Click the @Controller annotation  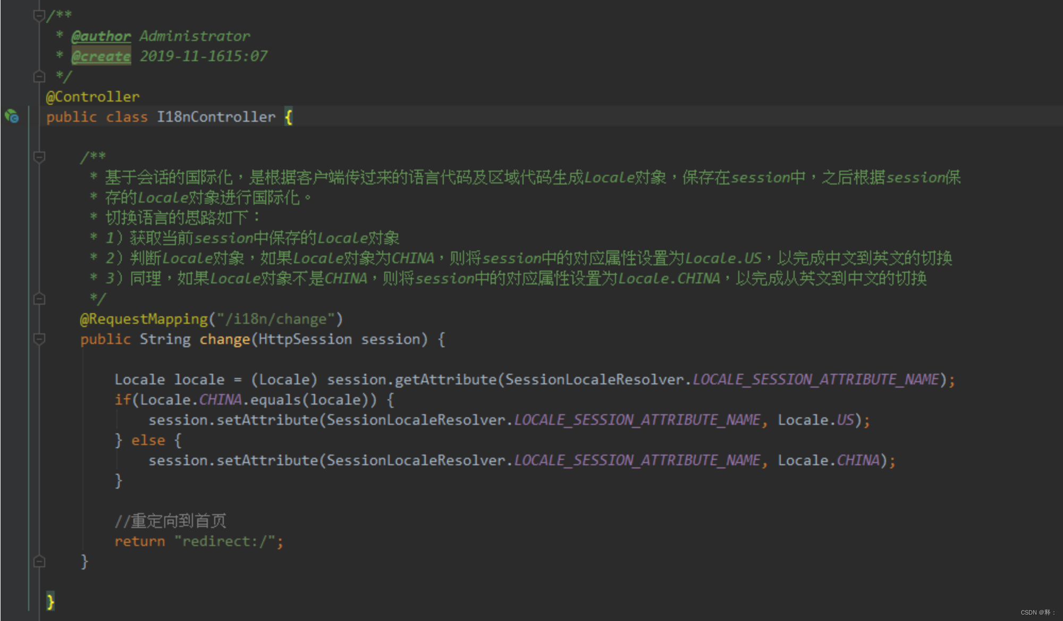93,97
